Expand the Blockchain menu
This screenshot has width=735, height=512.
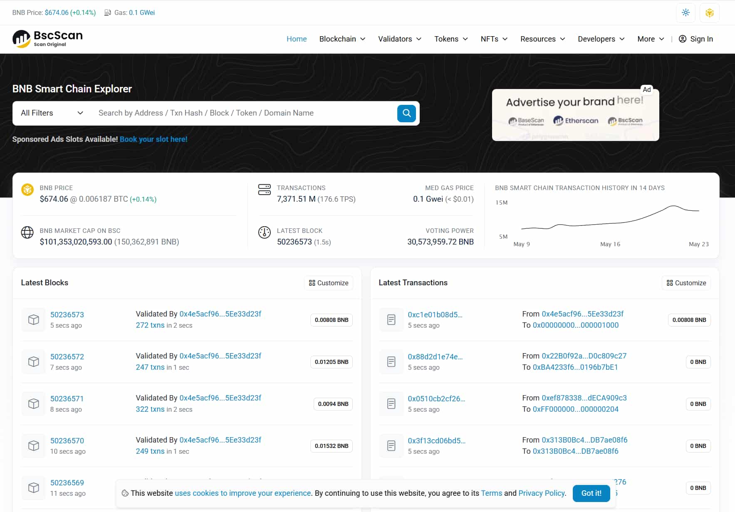pos(342,39)
